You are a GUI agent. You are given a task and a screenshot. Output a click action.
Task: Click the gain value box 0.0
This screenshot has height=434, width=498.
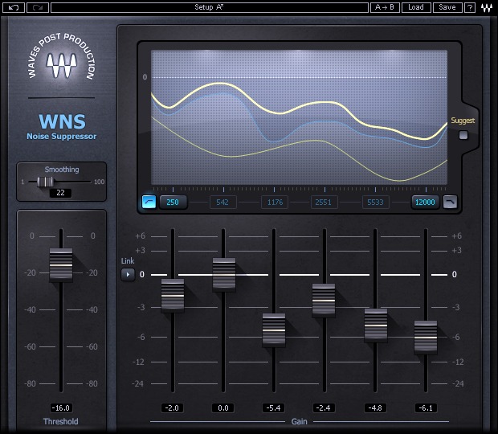223,408
